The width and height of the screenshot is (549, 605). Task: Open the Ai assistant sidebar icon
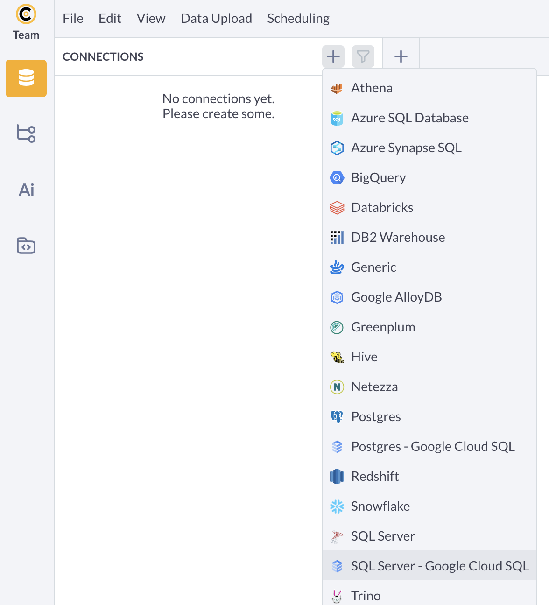[x=26, y=190]
